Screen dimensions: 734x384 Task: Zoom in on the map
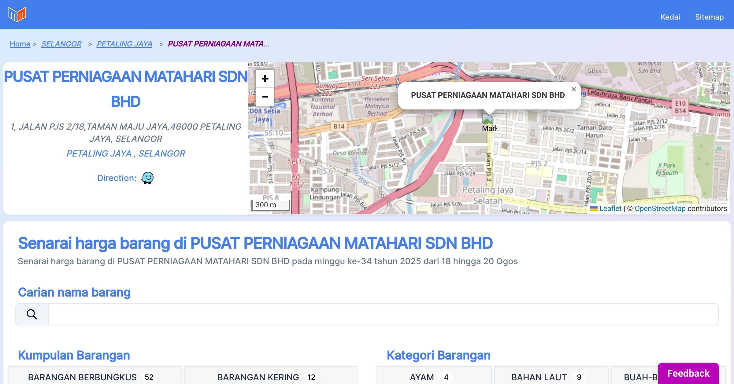[265, 79]
